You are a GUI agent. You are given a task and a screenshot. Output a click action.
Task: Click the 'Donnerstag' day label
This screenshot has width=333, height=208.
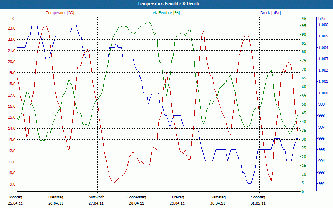[137, 197]
